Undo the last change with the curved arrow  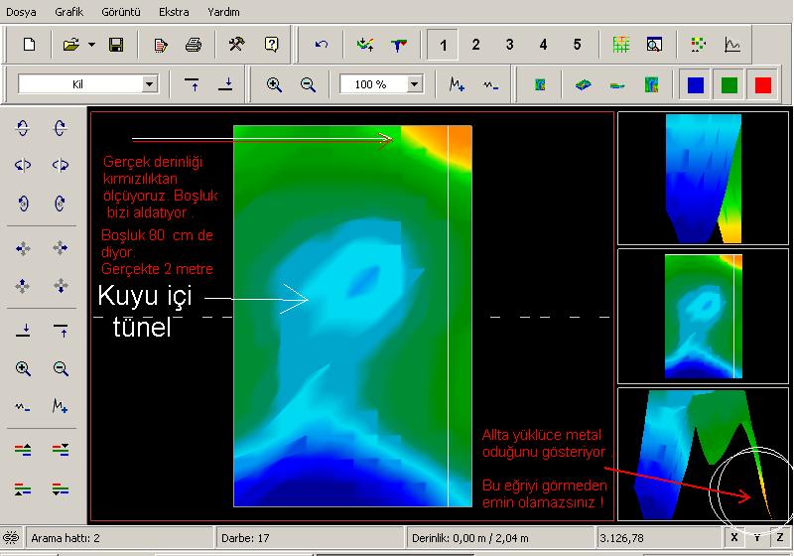pyautogui.click(x=321, y=45)
